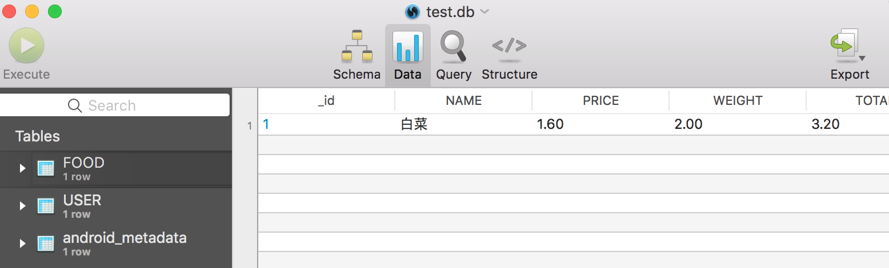Click the USER table icon
The width and height of the screenshot is (889, 268).
click(x=46, y=206)
